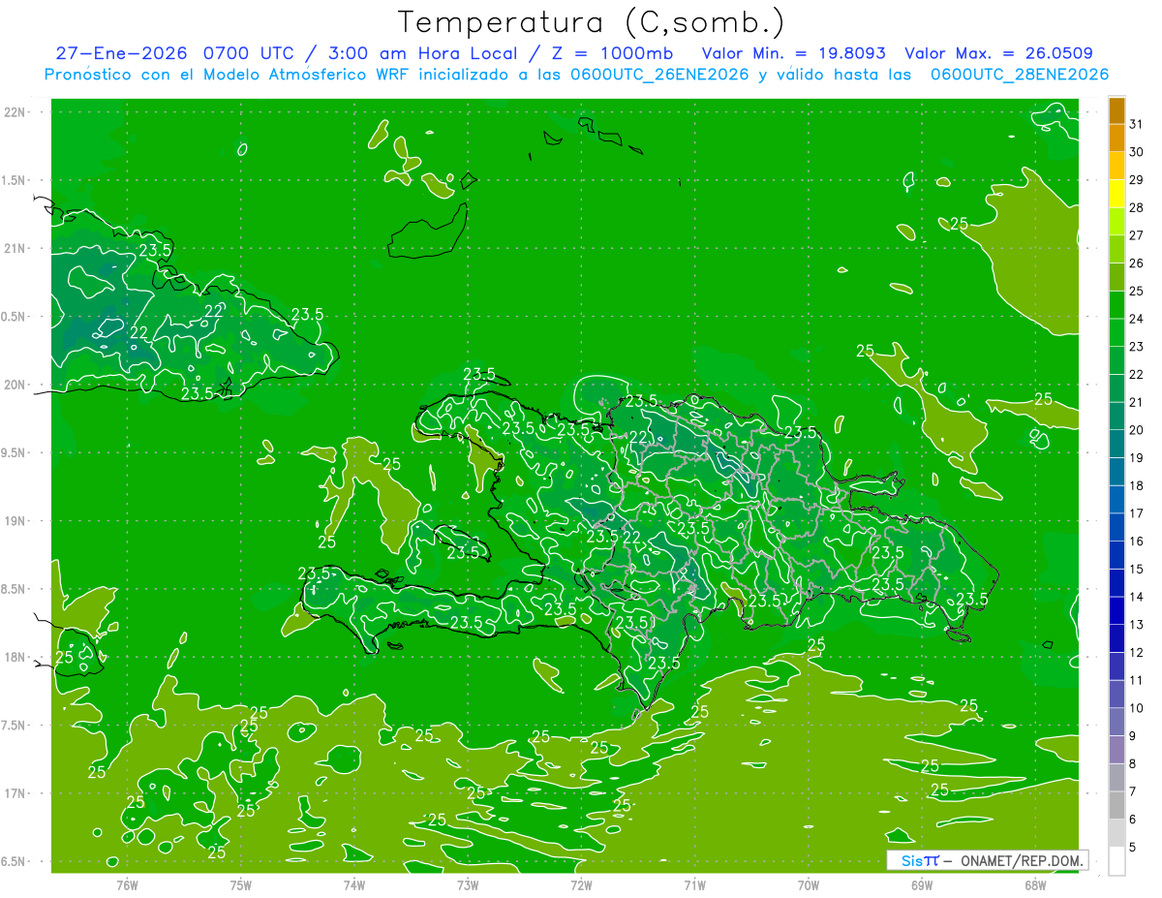The height and width of the screenshot is (898, 1162).
Task: Click the "14" label on the color scale
Action: pyautogui.click(x=1136, y=597)
